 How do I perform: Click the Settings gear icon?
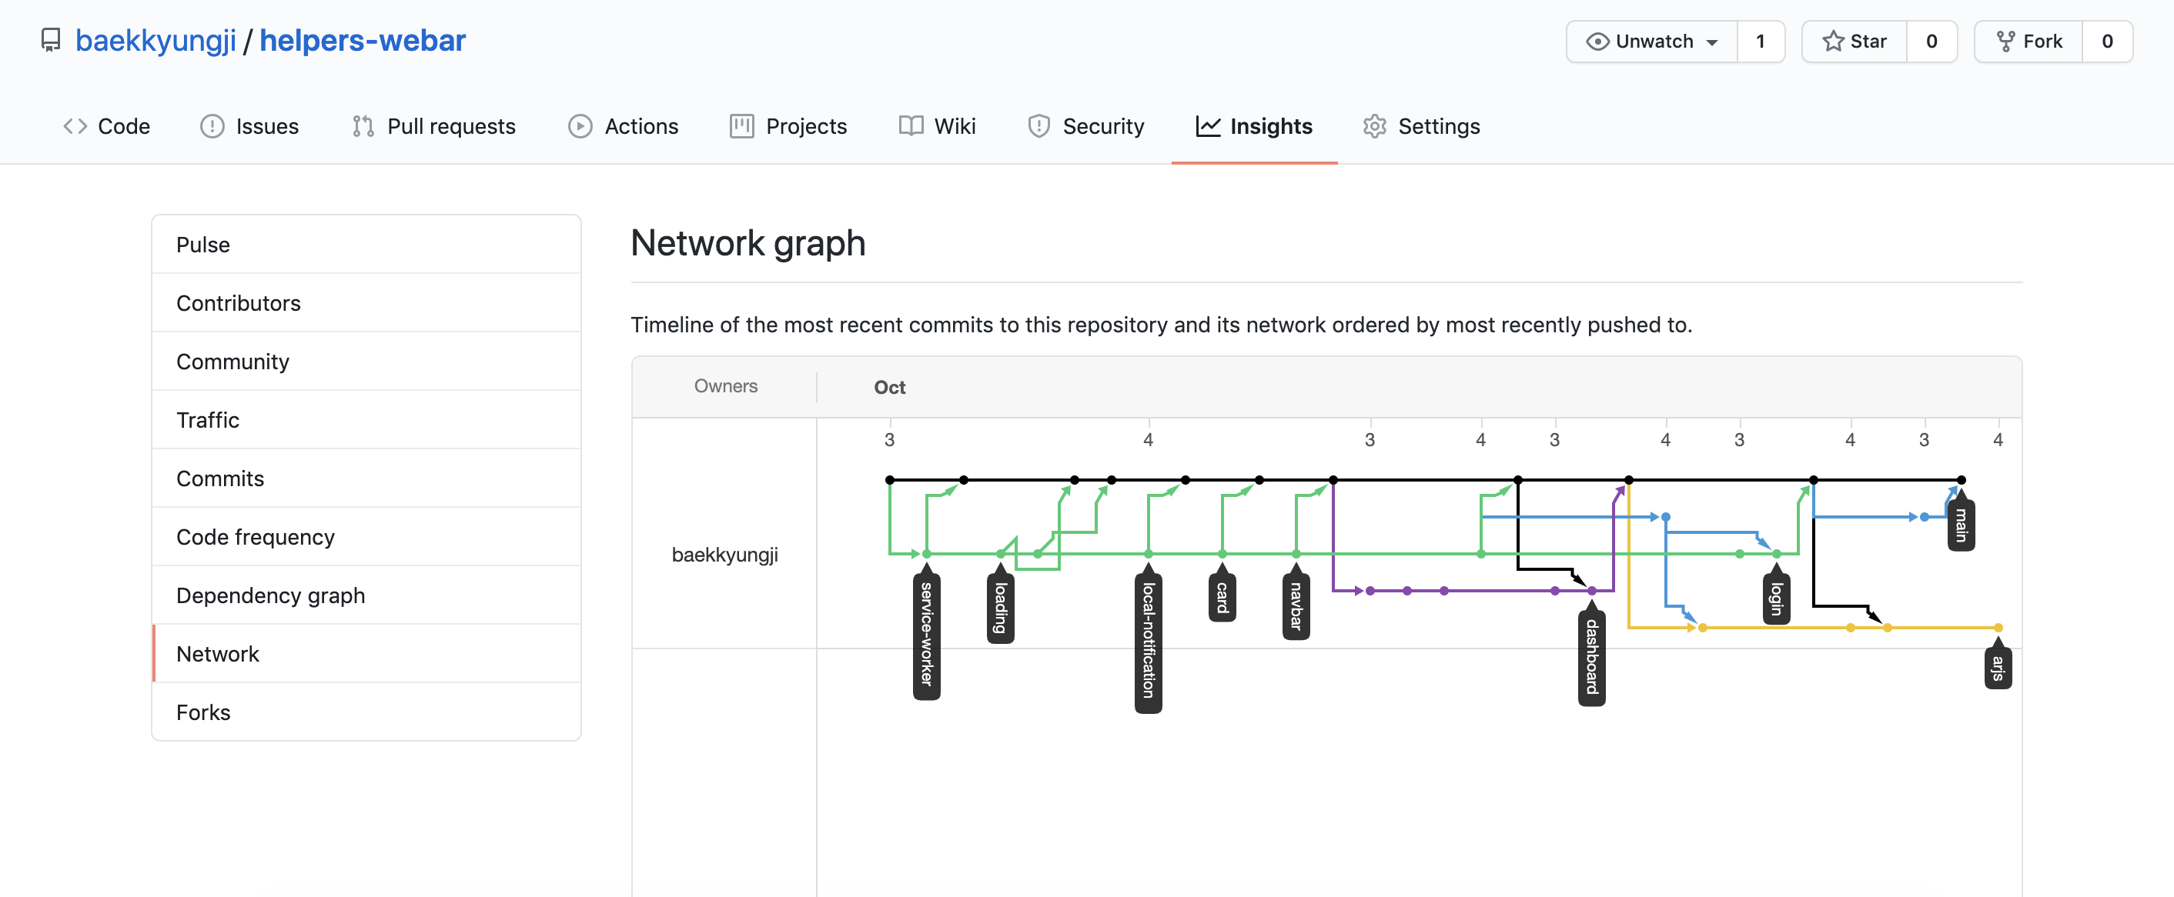tap(1374, 126)
